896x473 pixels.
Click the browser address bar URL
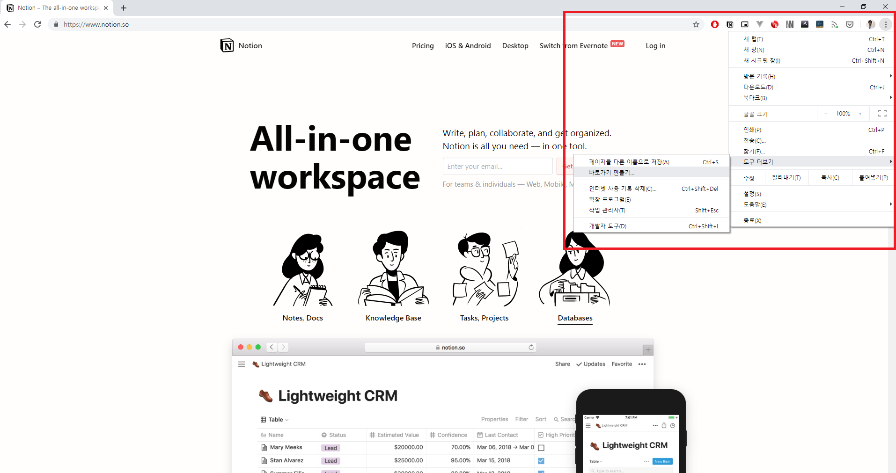(96, 24)
